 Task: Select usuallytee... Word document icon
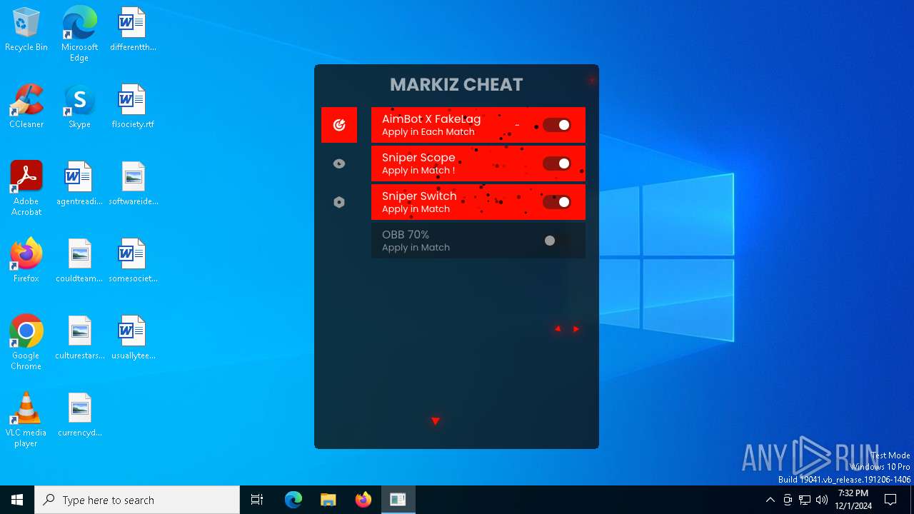(x=133, y=338)
